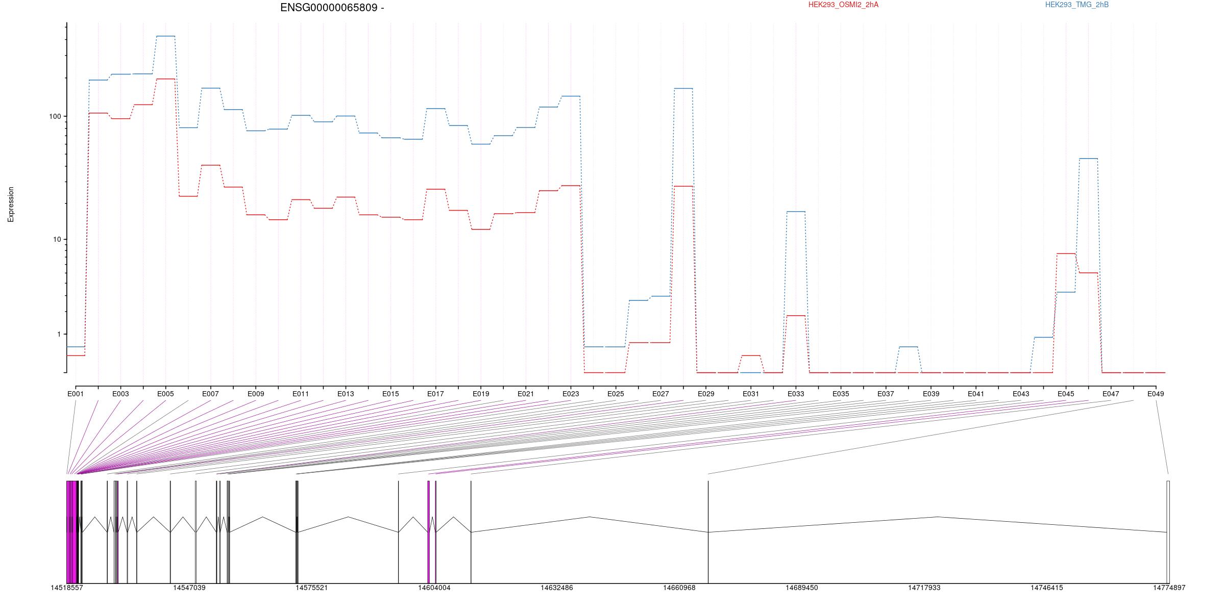Select exon label E003
Viewport: 1225px width, 612px height.
click(120, 394)
